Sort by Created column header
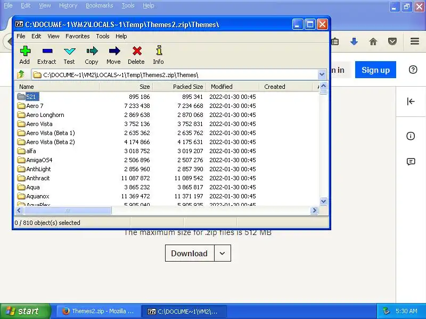 click(x=285, y=87)
